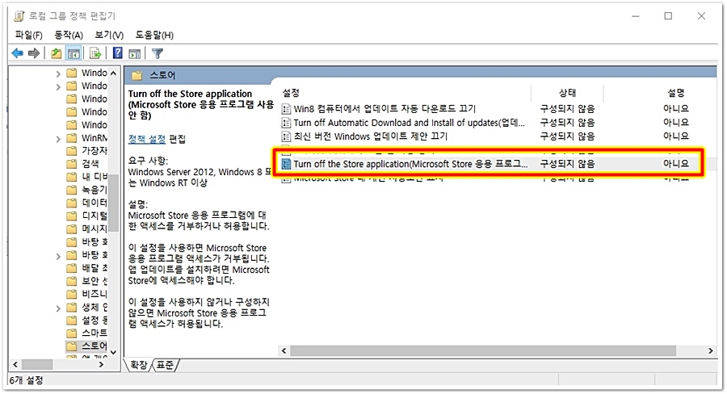Image resolution: width=727 pixels, height=394 pixels.
Task: Toggle the show/hide action pane icon
Action: (134, 54)
